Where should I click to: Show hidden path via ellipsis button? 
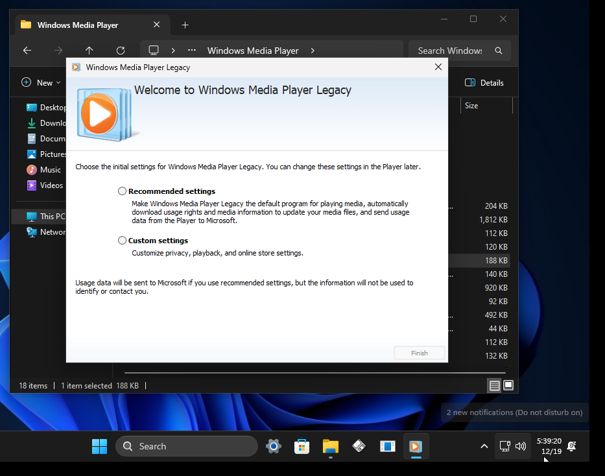[x=192, y=50]
